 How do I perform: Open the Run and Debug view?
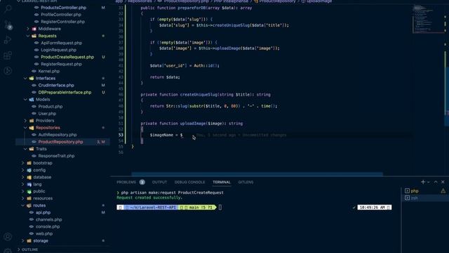pos(8,40)
